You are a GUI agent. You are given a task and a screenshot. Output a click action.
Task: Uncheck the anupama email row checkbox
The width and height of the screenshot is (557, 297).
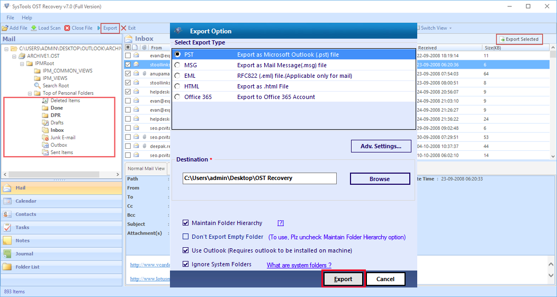click(128, 74)
